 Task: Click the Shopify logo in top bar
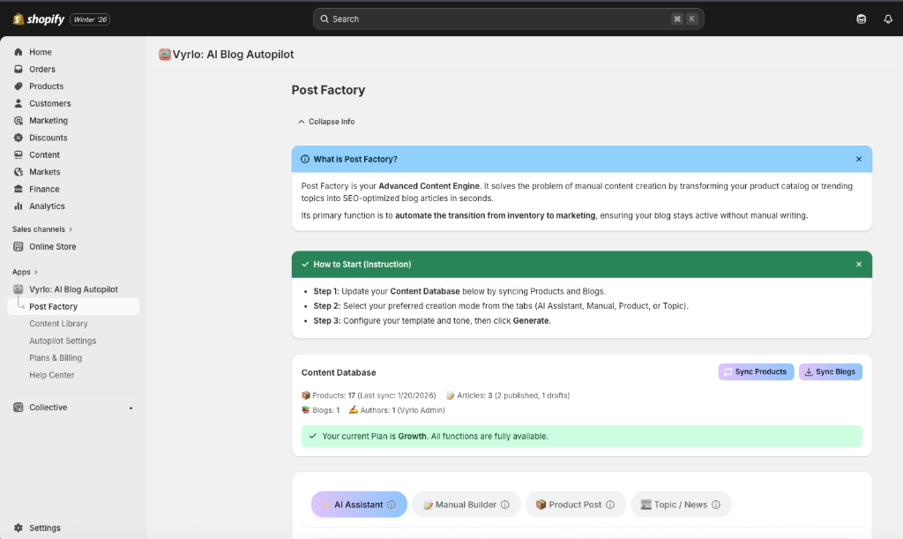tap(39, 19)
